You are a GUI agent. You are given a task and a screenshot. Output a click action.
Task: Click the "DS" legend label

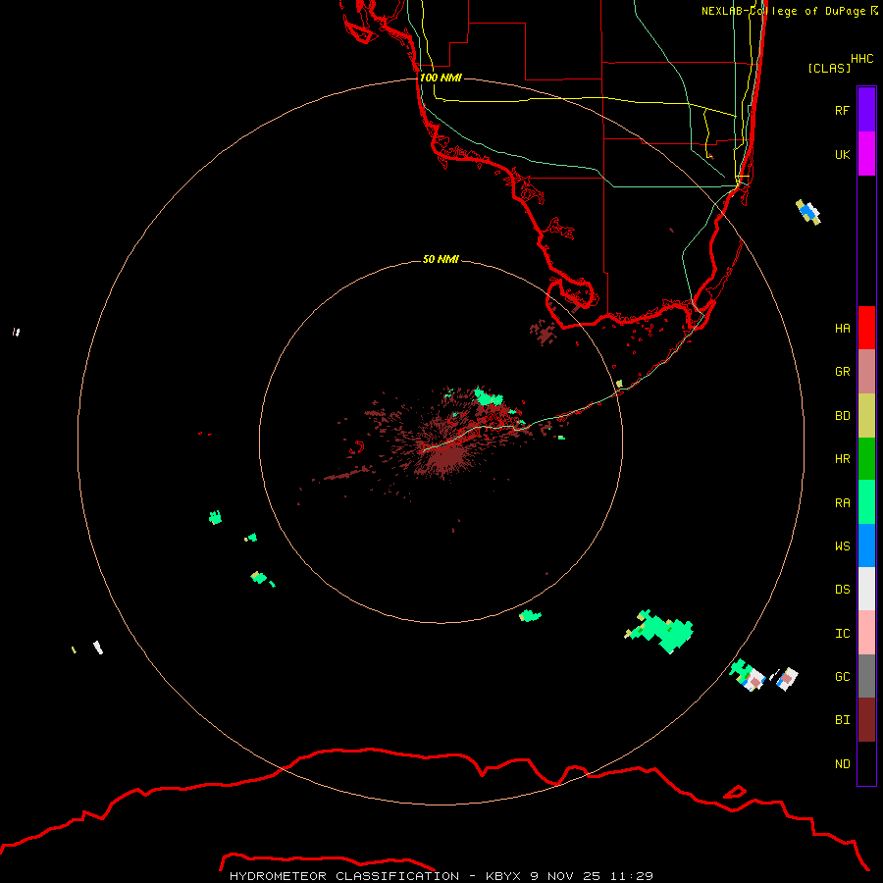pos(842,590)
